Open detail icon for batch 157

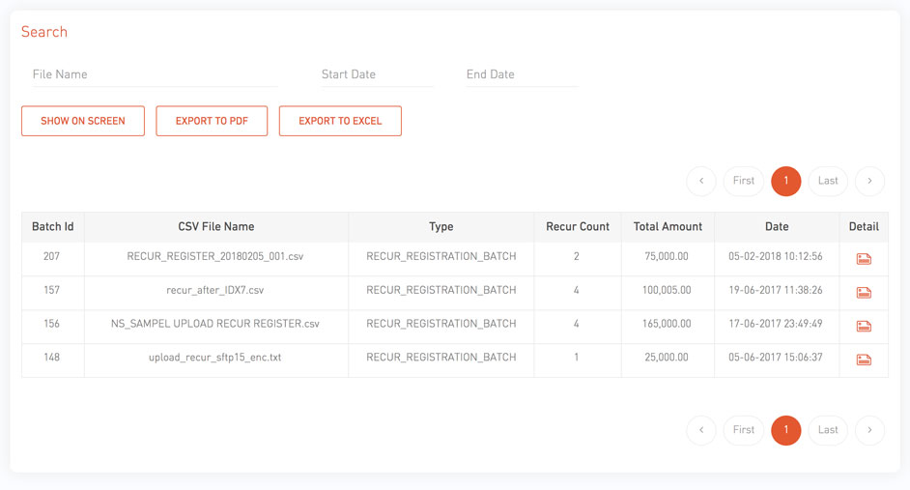864,293
